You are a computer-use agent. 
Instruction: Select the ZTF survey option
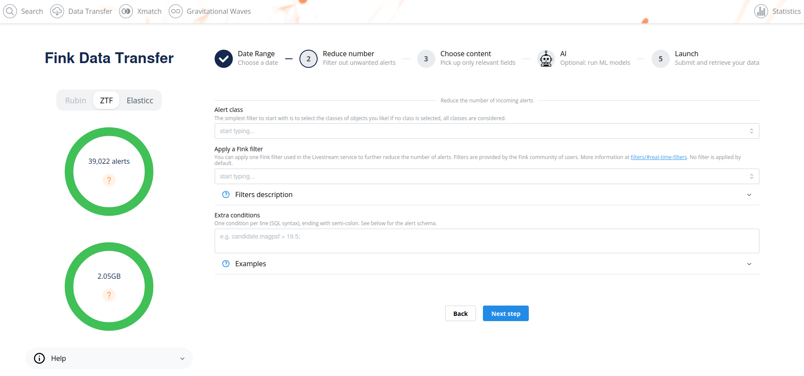[x=106, y=100]
